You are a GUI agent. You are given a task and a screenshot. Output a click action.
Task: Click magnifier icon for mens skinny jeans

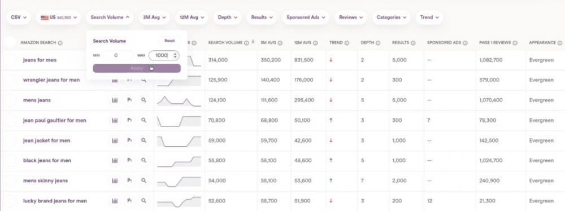coord(144,181)
